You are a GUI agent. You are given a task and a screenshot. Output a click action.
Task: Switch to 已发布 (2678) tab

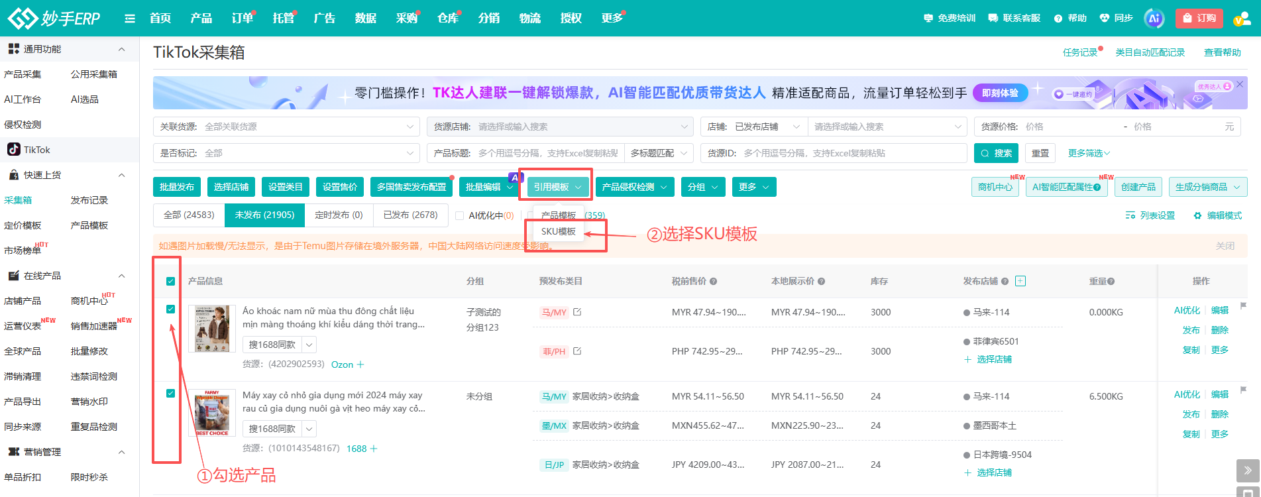tap(410, 215)
